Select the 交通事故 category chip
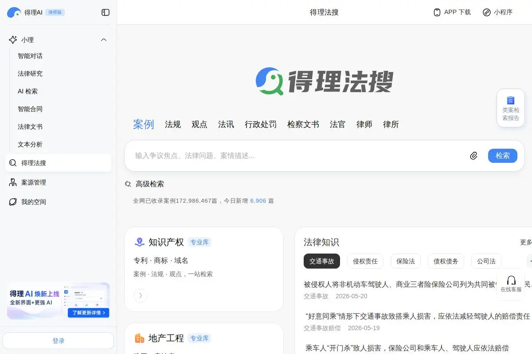This screenshot has height=354, width=532. [322, 261]
